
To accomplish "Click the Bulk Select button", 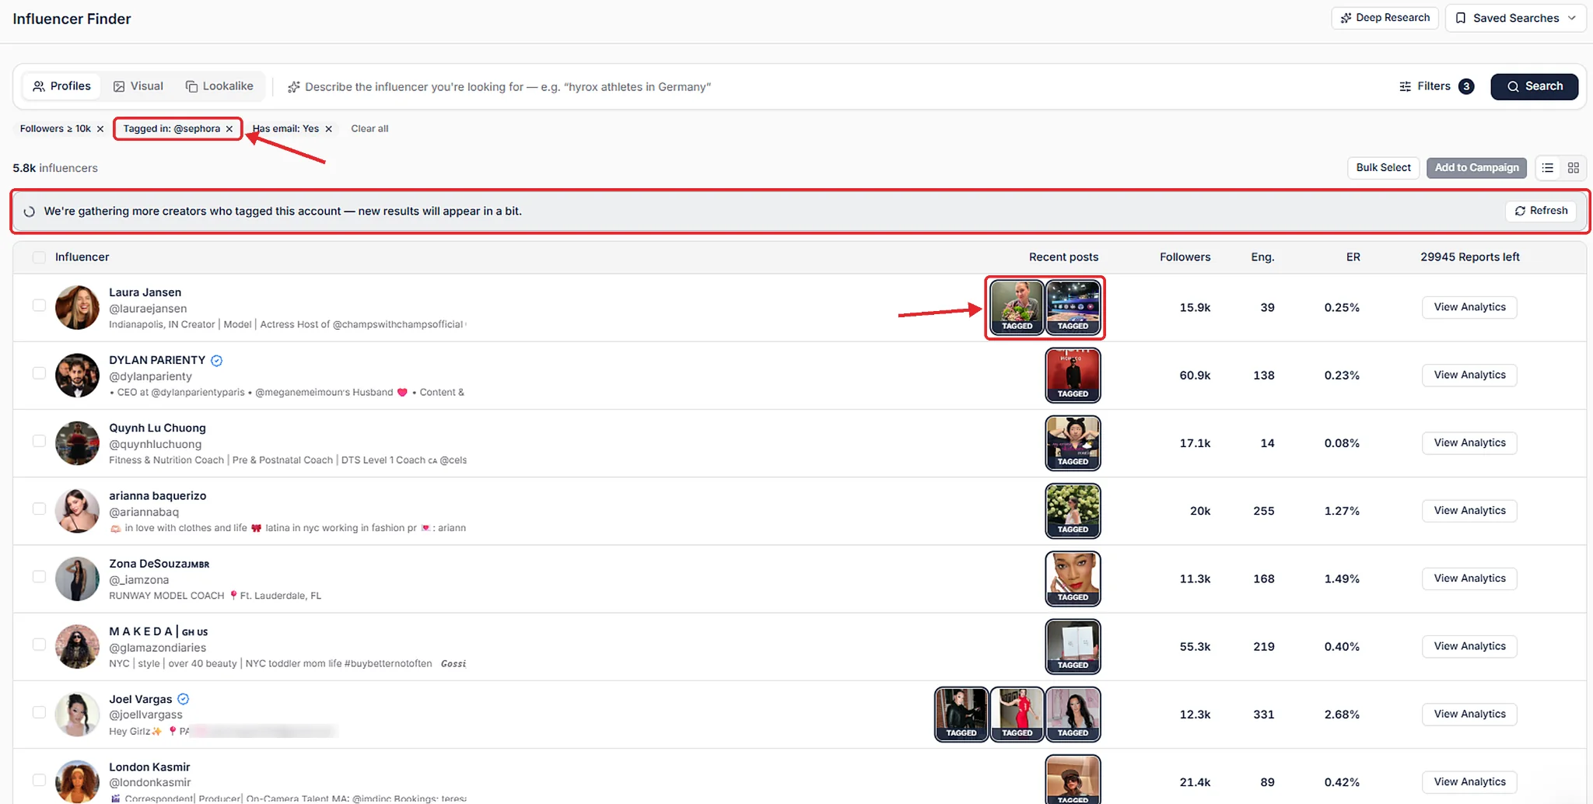I will (1383, 168).
